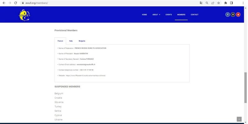Open the browser Extensions puzzle icon
Screen dimensions: 248x124
point(226,3)
